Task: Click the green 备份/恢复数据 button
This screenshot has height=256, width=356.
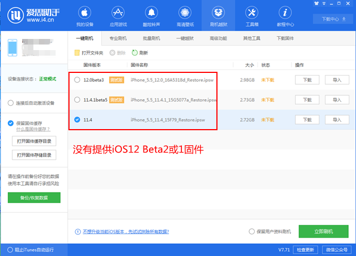Action: (x=34, y=198)
